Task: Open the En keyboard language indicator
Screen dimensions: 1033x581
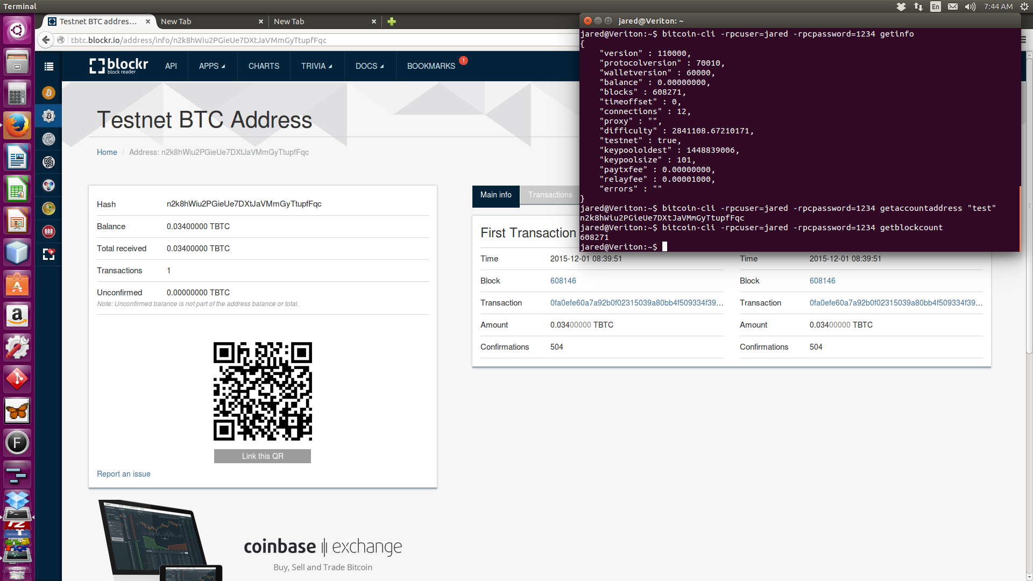Action: pos(936,6)
